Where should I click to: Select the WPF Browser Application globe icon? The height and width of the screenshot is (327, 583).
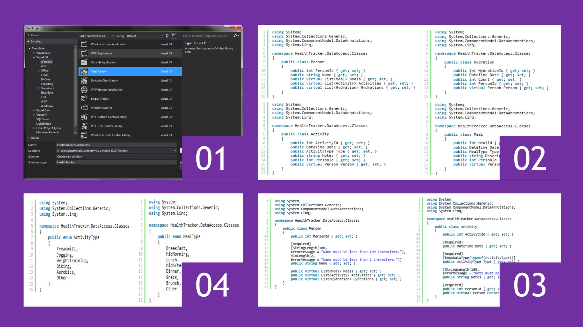click(x=84, y=90)
